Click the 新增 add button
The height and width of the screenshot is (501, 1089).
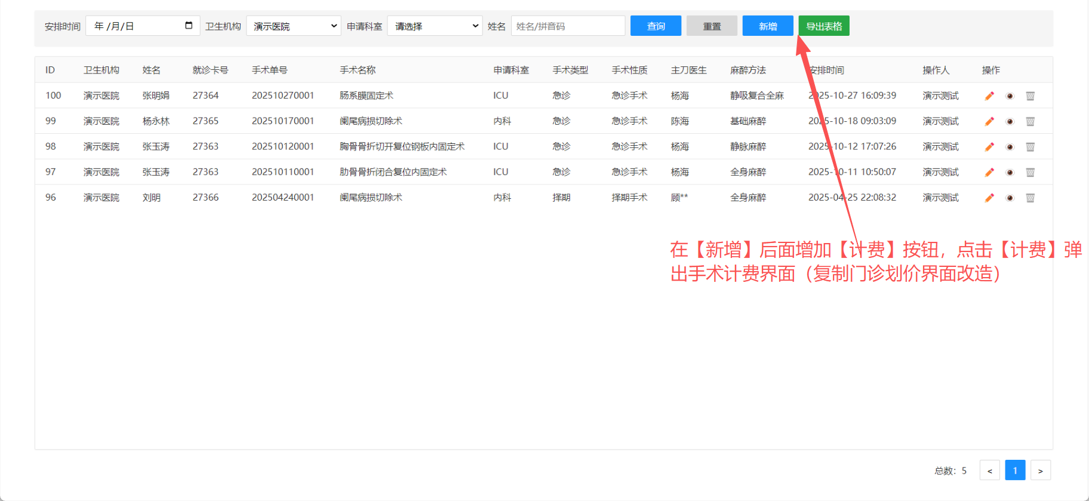pos(767,26)
